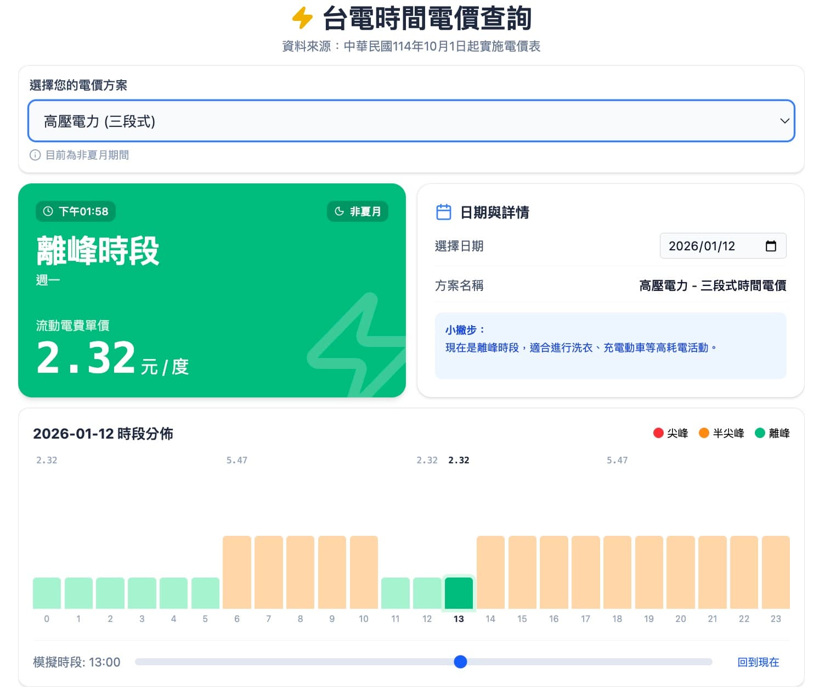Click the red 尖峰 legend dot
The height and width of the screenshot is (695, 836).
[658, 433]
